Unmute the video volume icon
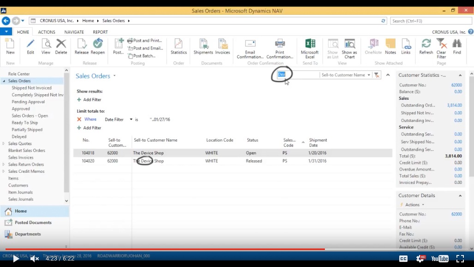Viewport: 474px width, 267px height. click(x=35, y=259)
